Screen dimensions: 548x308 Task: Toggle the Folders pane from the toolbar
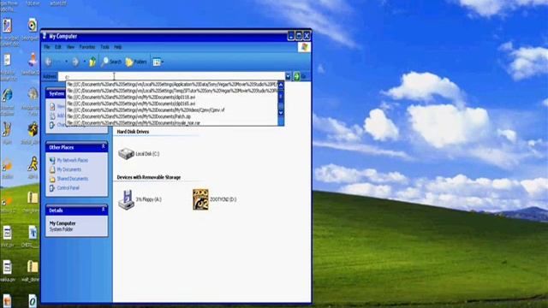[x=136, y=62]
